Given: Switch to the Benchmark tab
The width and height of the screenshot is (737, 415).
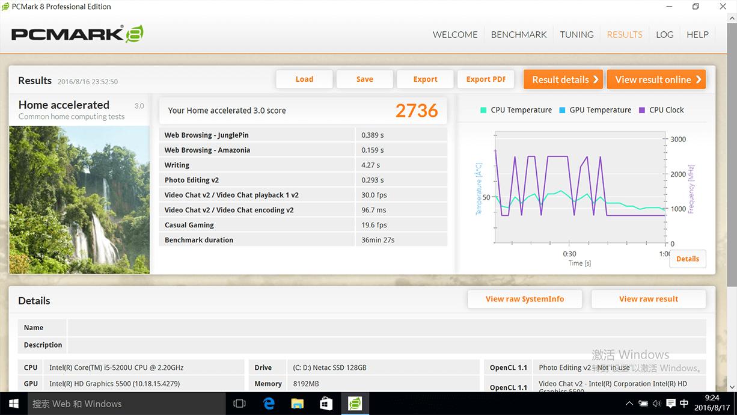Looking at the screenshot, I should tap(519, 34).
